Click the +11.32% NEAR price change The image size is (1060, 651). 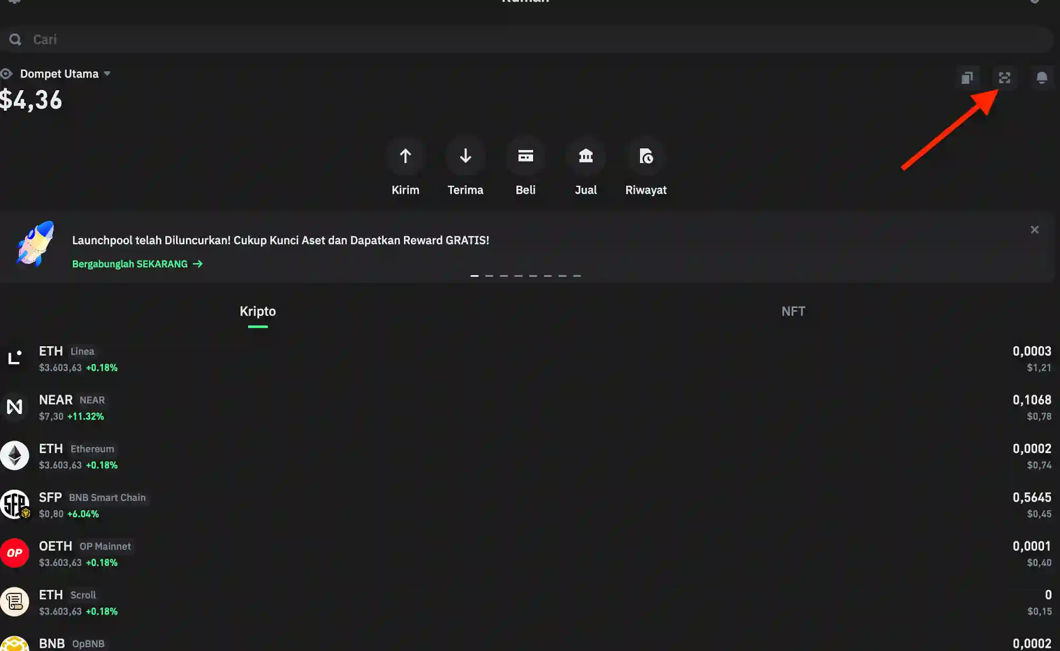click(86, 416)
